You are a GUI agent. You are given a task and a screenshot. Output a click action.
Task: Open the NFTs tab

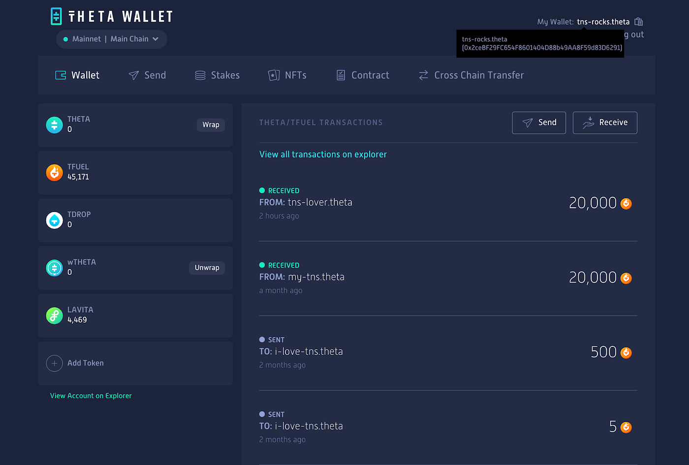coord(287,75)
